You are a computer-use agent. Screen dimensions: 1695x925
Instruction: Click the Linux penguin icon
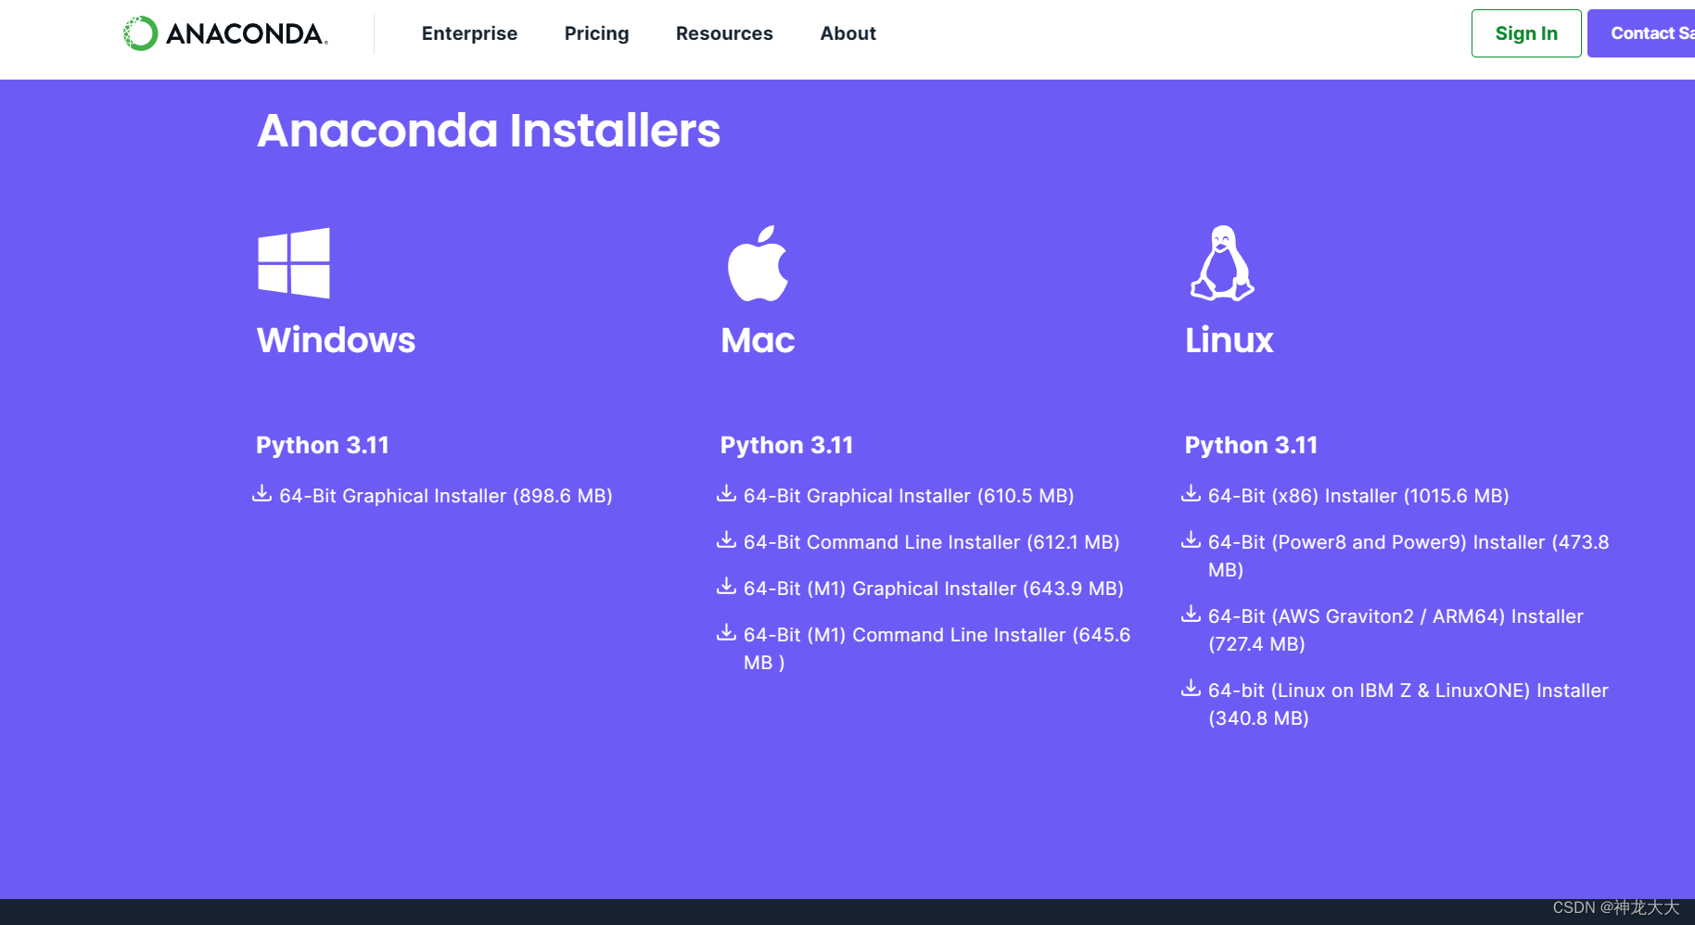(1222, 263)
